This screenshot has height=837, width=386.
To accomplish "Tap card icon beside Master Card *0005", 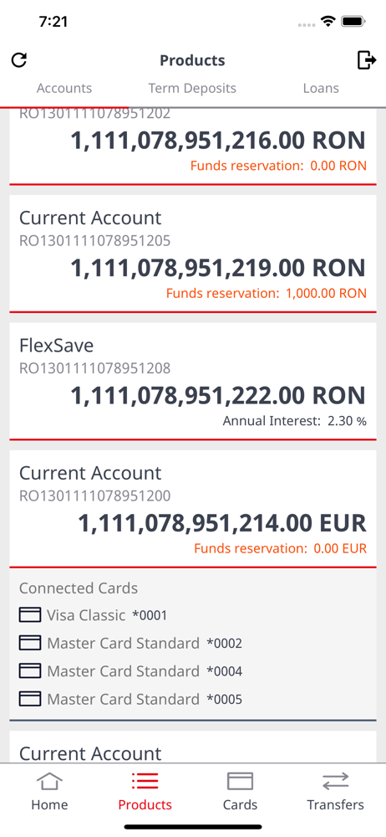I will pos(30,698).
